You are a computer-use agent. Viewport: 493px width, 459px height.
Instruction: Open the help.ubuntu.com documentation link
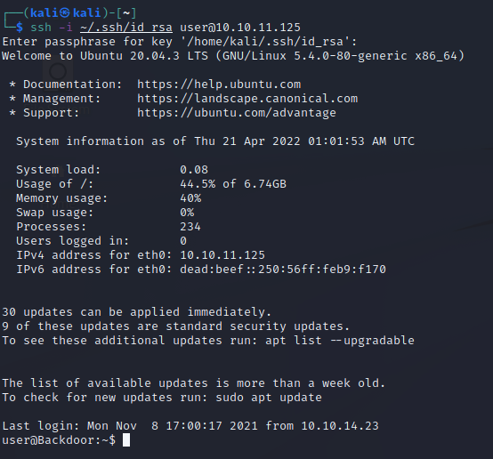[x=219, y=85]
